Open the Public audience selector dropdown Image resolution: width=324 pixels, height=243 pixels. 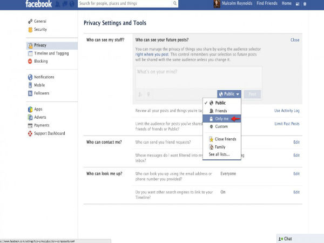pos(229,94)
